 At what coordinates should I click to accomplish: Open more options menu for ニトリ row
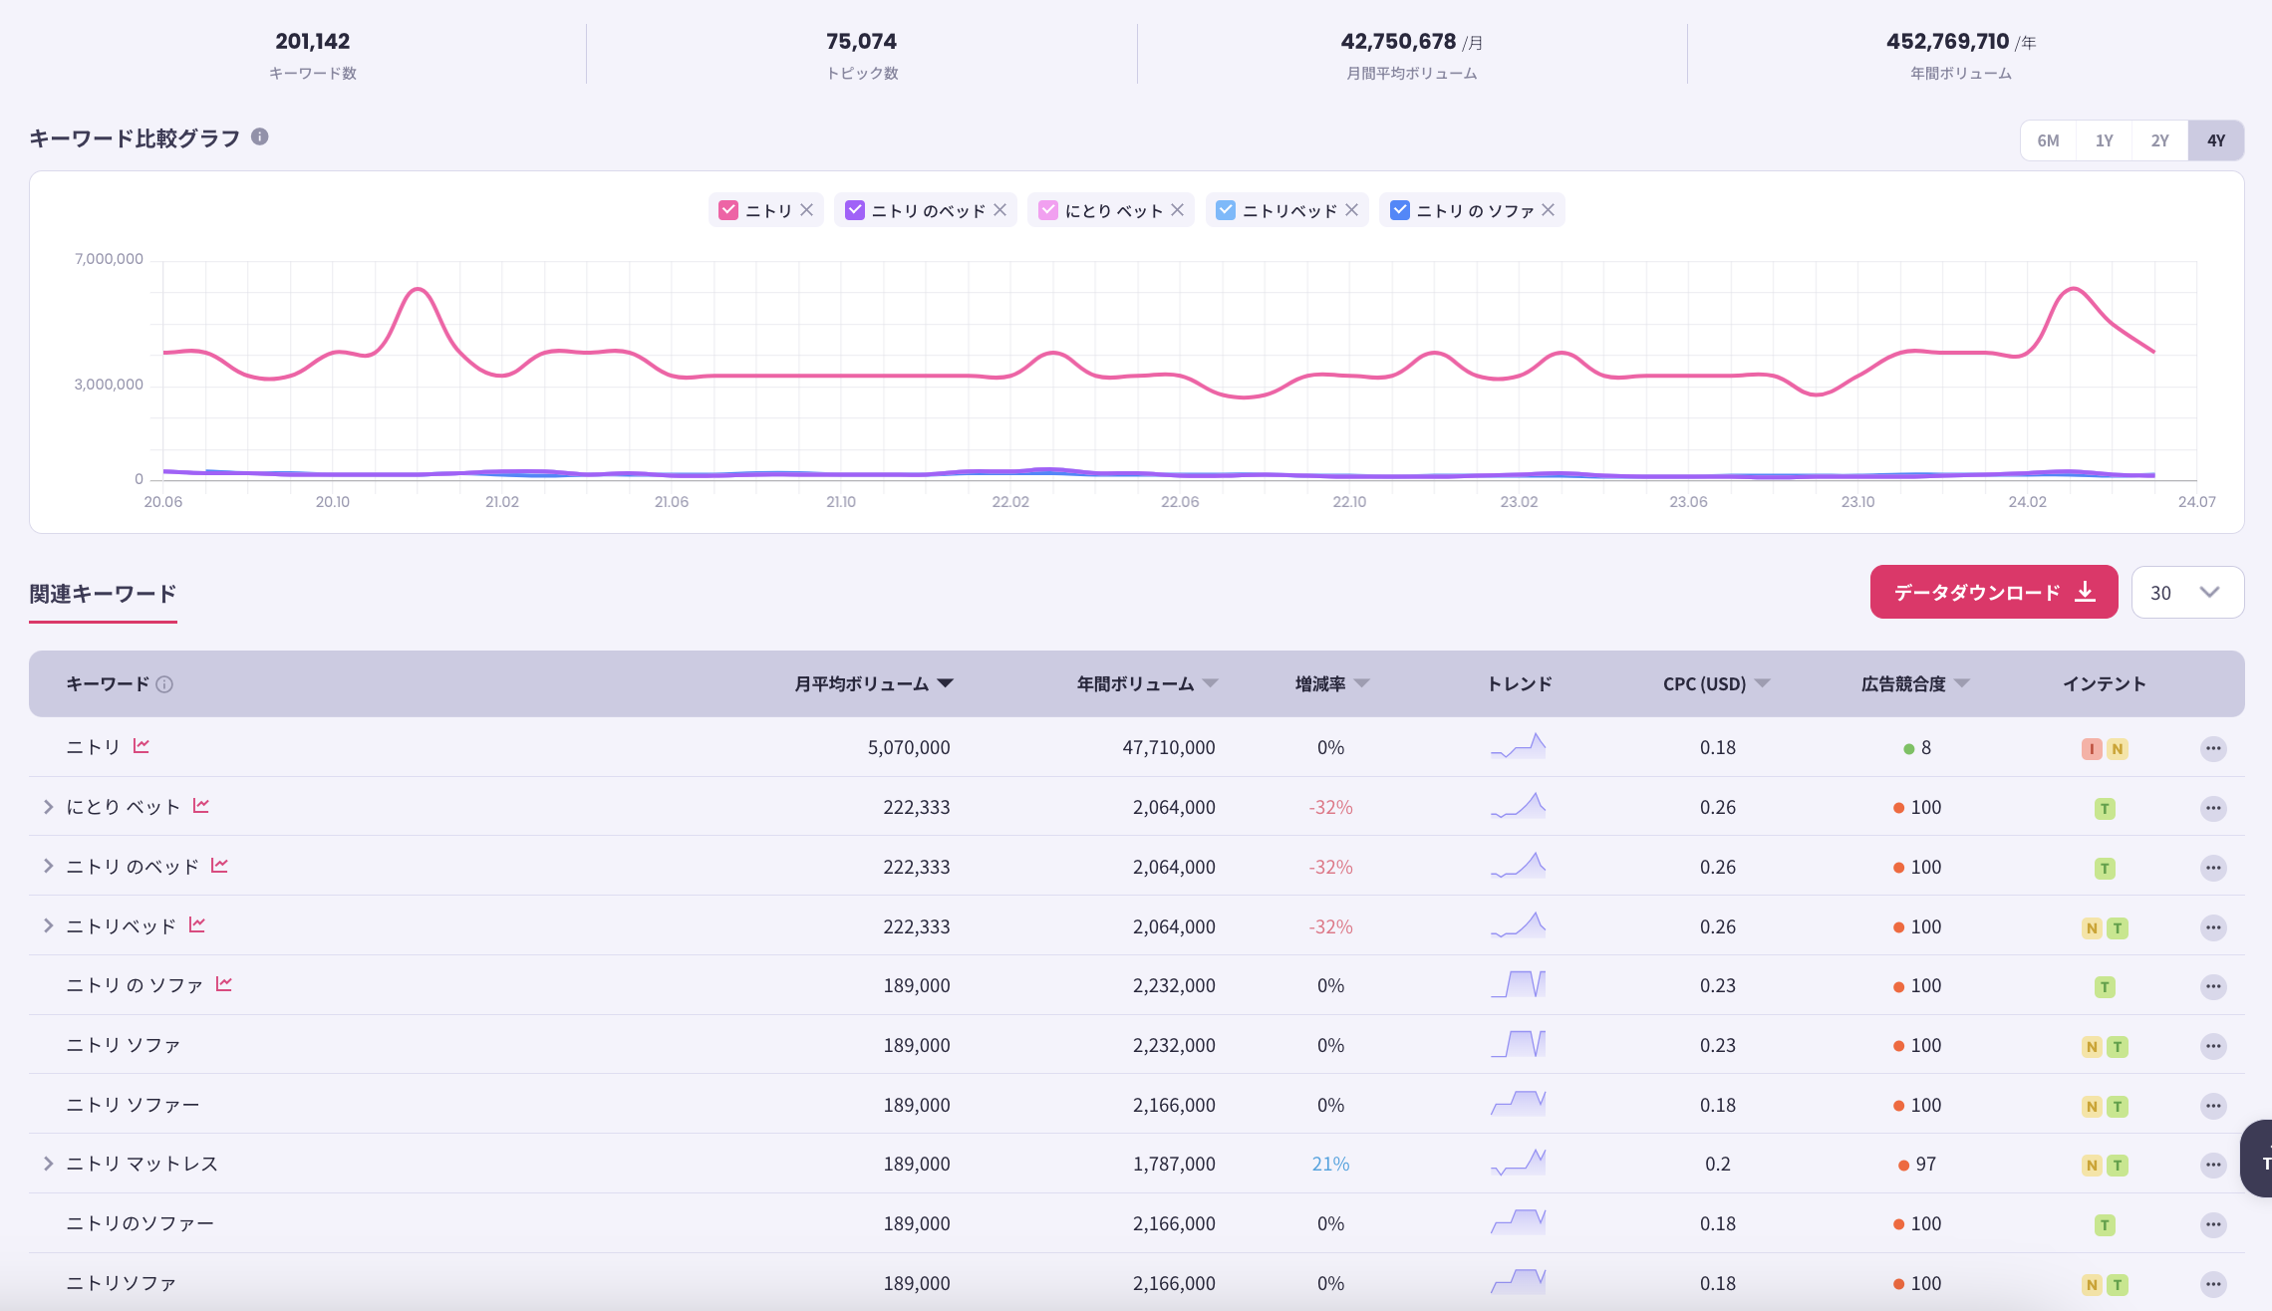coord(2212,748)
